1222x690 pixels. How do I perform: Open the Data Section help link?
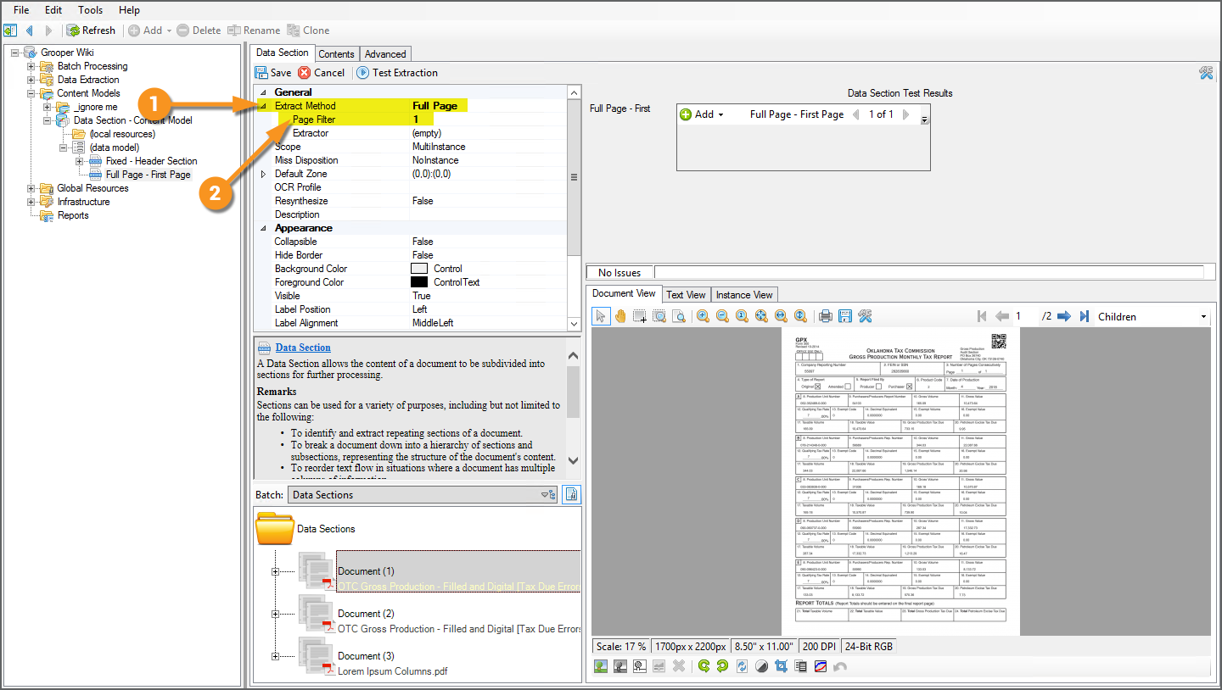pyautogui.click(x=303, y=348)
